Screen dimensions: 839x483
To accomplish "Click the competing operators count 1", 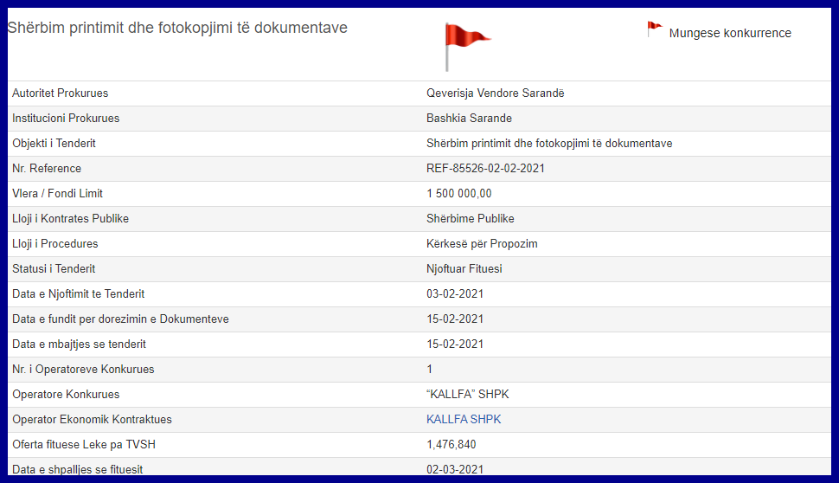I will (429, 370).
